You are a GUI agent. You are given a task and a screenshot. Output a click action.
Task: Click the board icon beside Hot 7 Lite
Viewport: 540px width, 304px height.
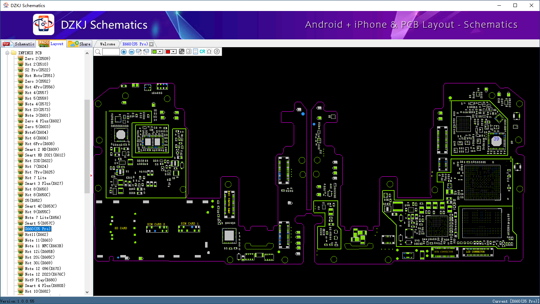tap(21, 178)
